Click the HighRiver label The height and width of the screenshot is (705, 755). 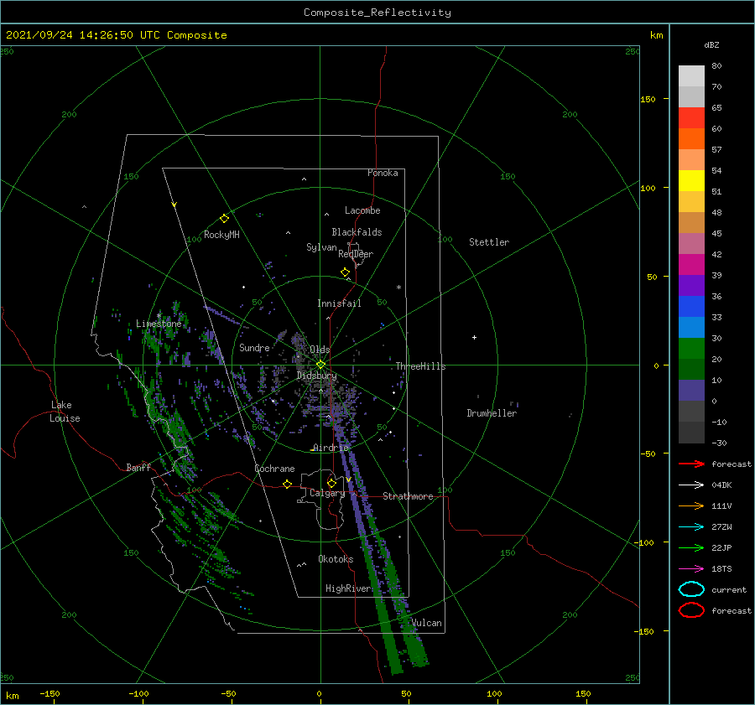[348, 588]
